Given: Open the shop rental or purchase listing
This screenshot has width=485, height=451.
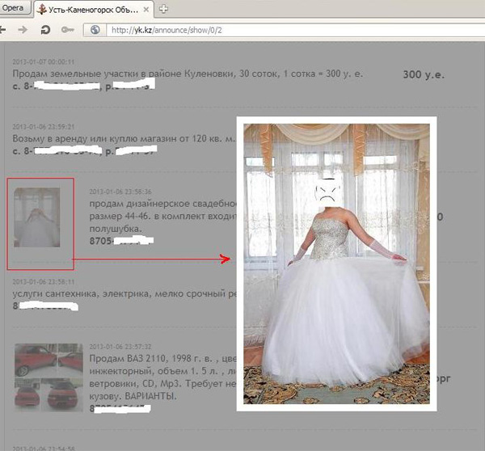Looking at the screenshot, I should [x=123, y=139].
